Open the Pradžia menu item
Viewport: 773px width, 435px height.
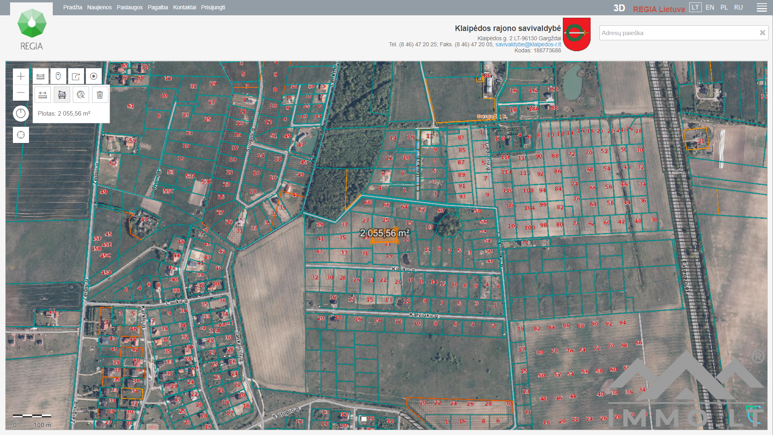click(x=72, y=7)
